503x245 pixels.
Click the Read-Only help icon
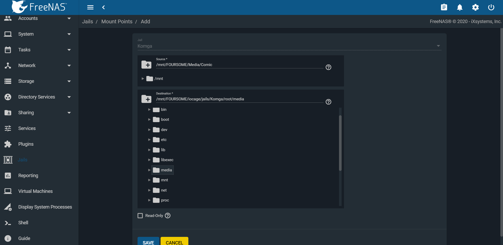pyautogui.click(x=168, y=216)
